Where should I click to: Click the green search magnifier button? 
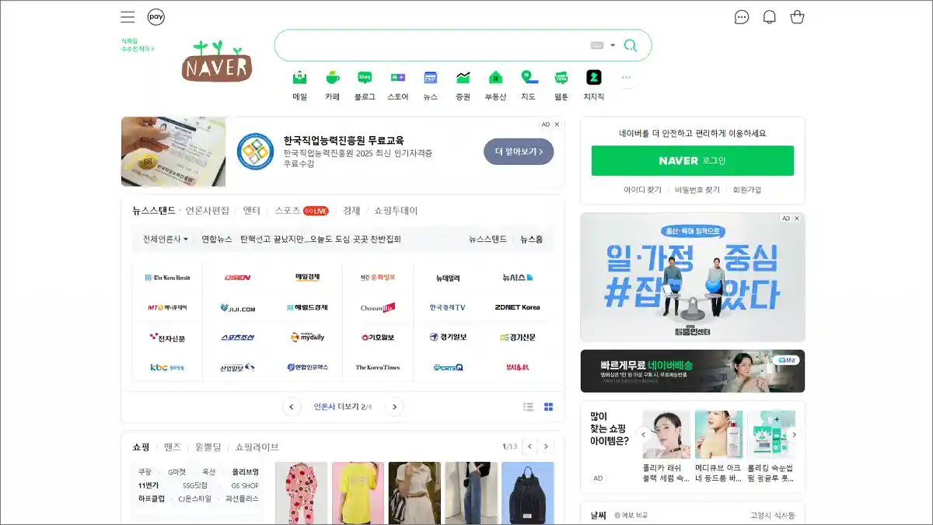coord(631,45)
